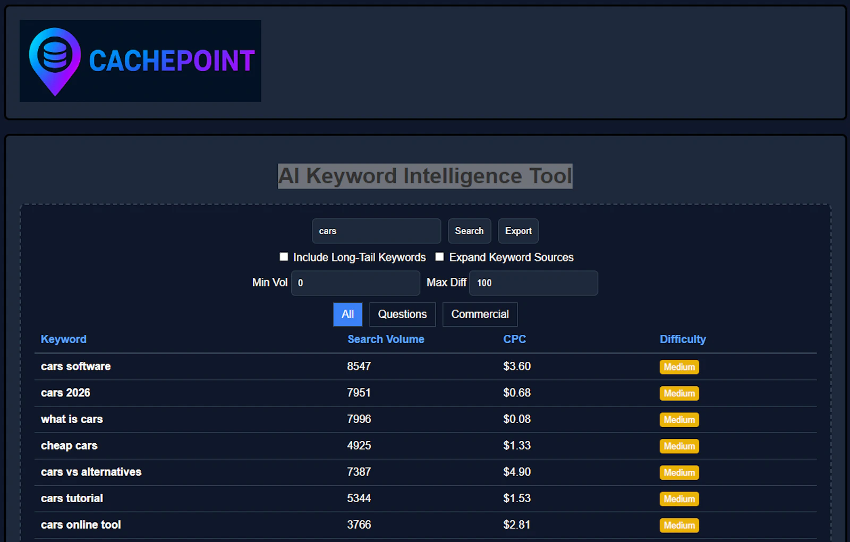Click Medium badge for cars tutorial

pyautogui.click(x=679, y=499)
